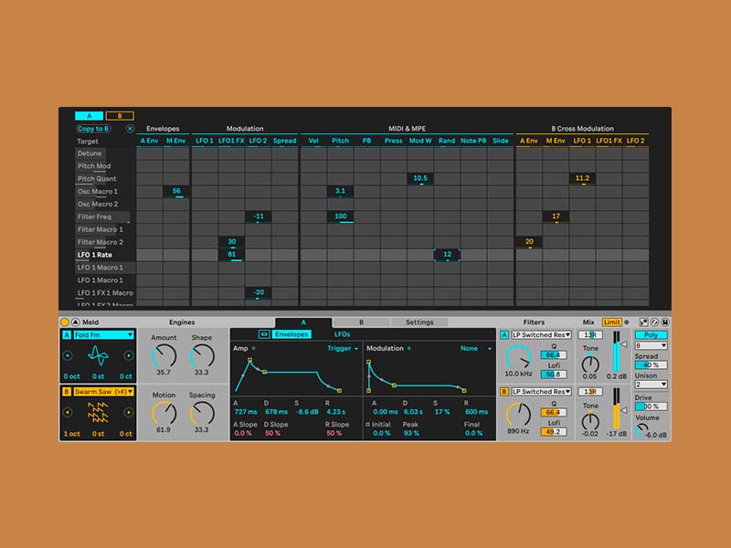731x548 pixels.
Task: Click the Poly voice mode button
Action: 651,335
